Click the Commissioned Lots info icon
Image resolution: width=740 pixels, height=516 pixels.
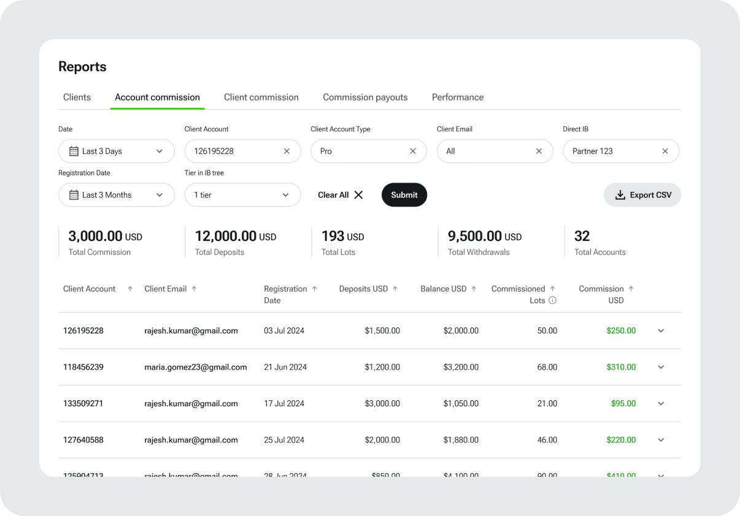(x=552, y=300)
